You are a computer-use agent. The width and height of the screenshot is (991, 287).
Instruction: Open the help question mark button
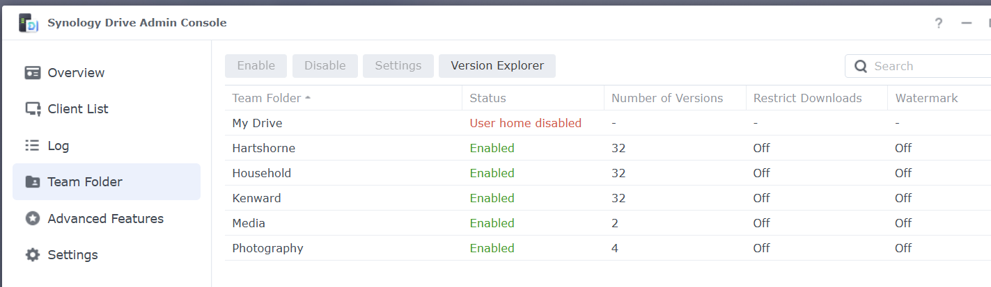tap(939, 23)
